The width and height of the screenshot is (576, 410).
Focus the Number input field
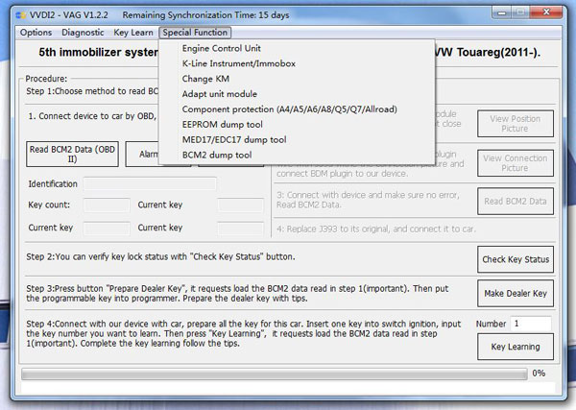click(531, 324)
